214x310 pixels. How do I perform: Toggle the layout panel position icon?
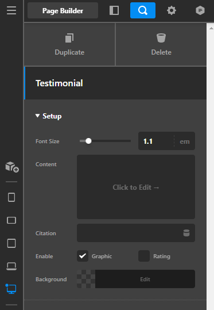tap(114, 10)
